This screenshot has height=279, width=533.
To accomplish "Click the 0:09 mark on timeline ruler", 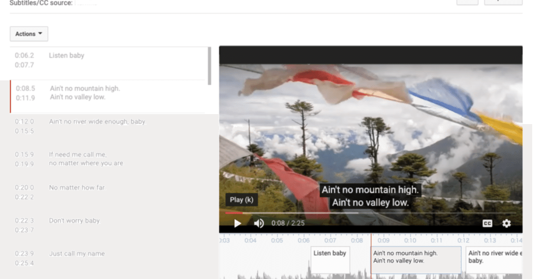I will point(384,240).
